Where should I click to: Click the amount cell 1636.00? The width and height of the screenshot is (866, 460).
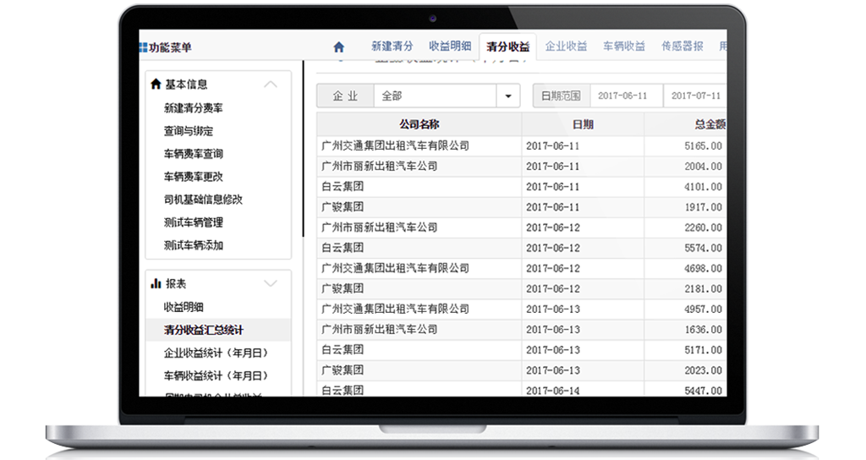[703, 330]
